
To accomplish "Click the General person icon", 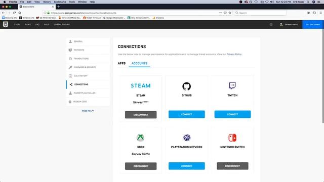I will coord(70,41).
